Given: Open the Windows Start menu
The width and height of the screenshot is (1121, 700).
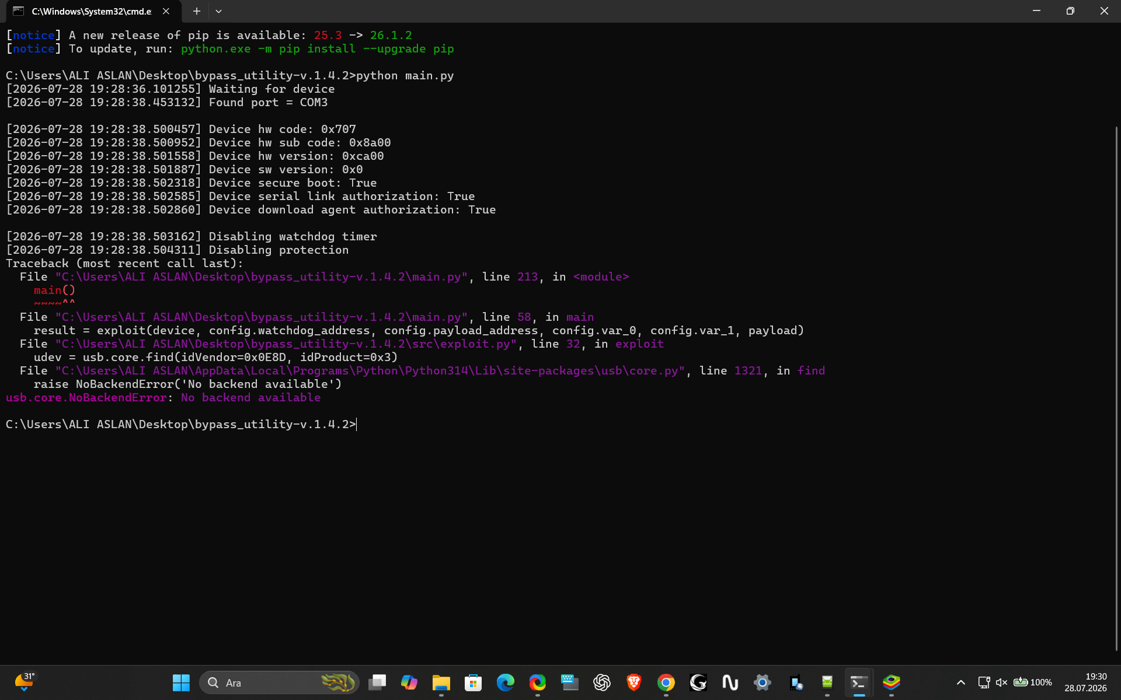Looking at the screenshot, I should pyautogui.click(x=181, y=682).
